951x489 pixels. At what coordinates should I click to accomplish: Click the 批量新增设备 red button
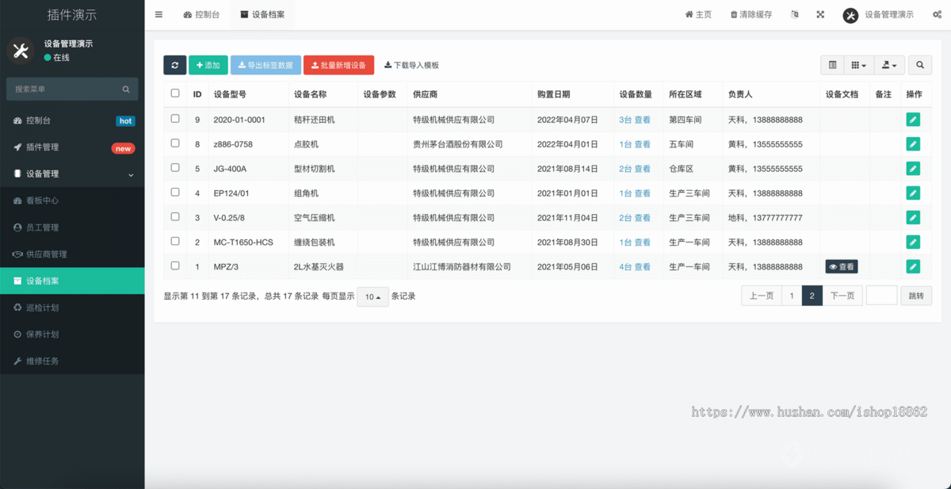[x=338, y=65]
